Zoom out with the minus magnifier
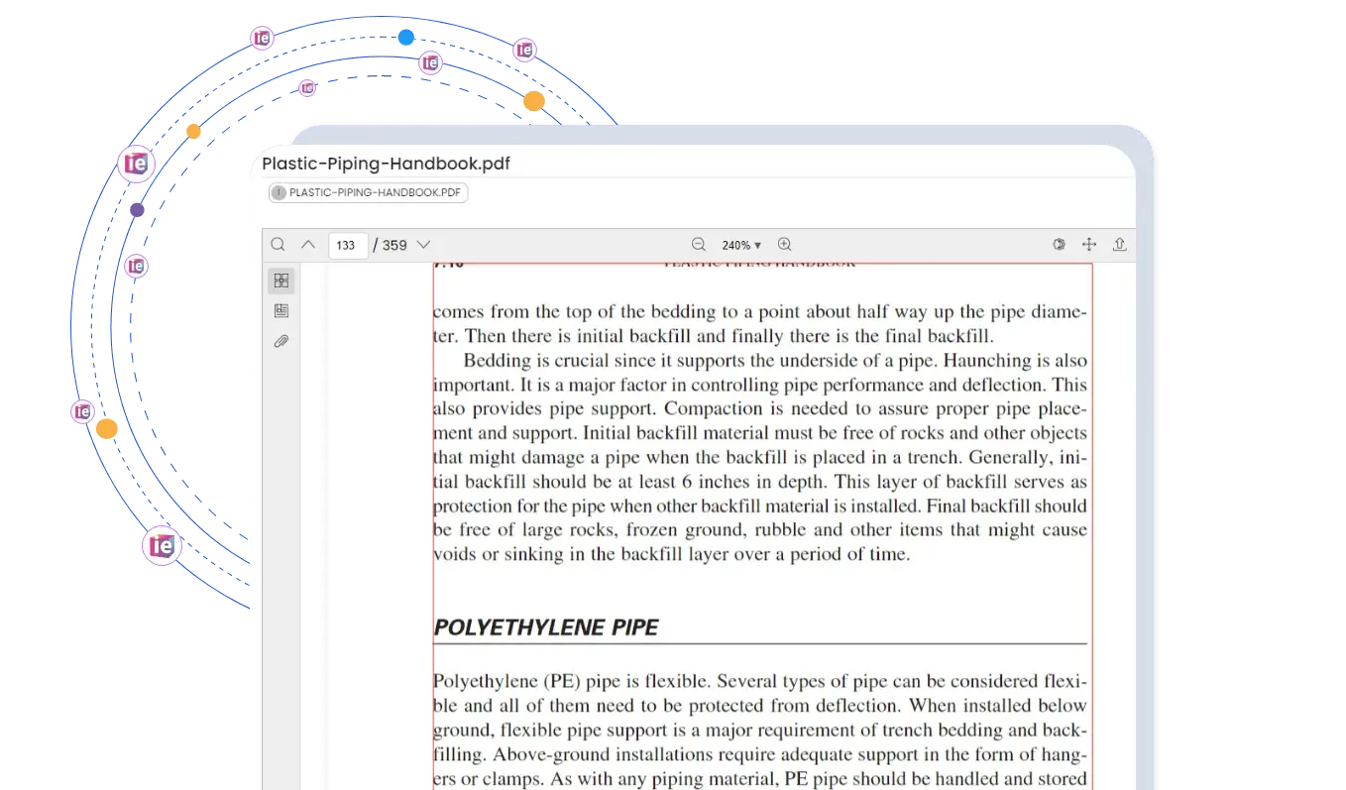 [x=699, y=245]
